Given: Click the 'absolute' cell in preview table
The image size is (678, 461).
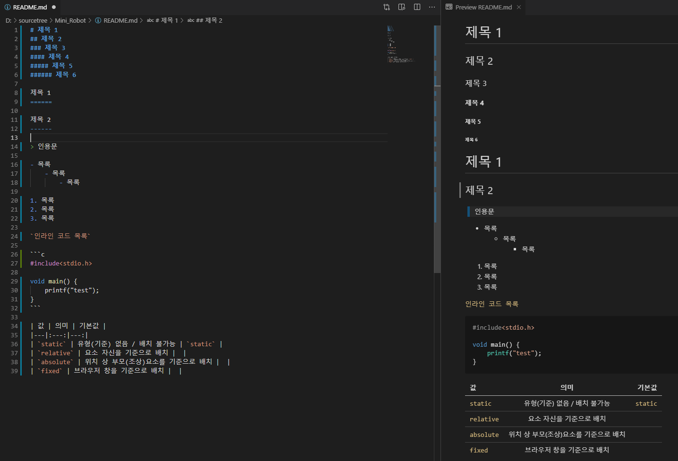Looking at the screenshot, I should click(484, 435).
